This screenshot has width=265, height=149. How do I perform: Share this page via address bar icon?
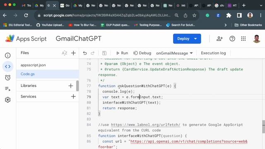[x=185, y=15]
